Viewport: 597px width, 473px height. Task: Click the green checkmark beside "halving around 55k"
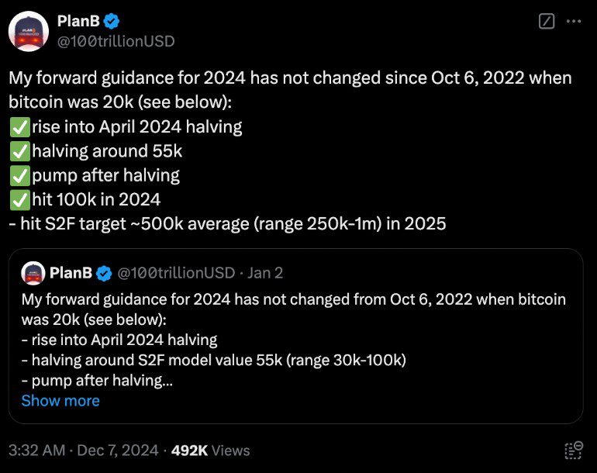[18, 150]
